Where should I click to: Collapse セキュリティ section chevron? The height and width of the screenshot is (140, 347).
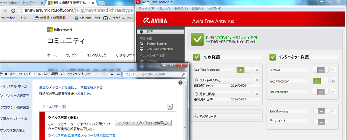170,107
